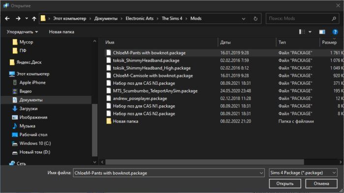
Task: Open help with the question icon
Action: 335,32
